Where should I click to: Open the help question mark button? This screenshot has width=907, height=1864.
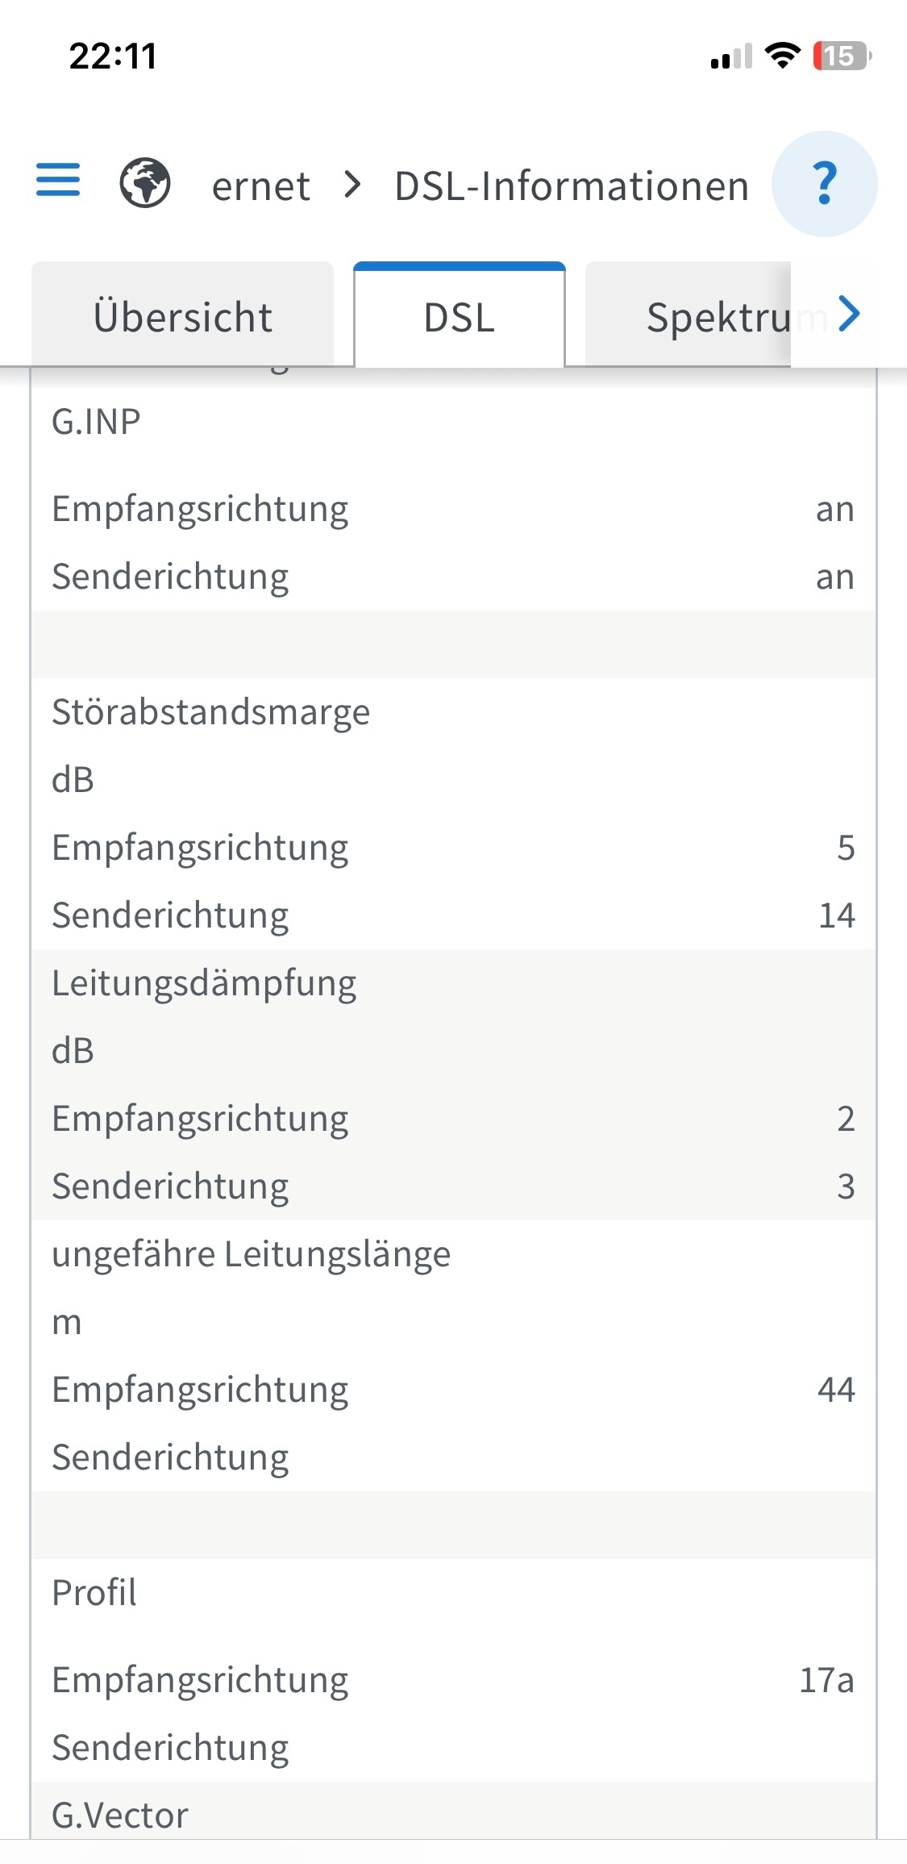824,184
